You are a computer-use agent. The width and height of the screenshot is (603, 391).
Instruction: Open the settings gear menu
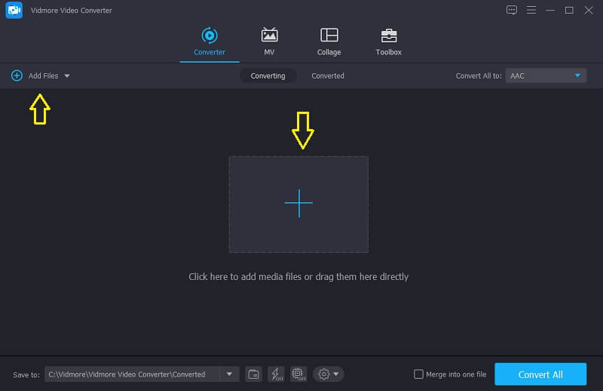tap(328, 374)
